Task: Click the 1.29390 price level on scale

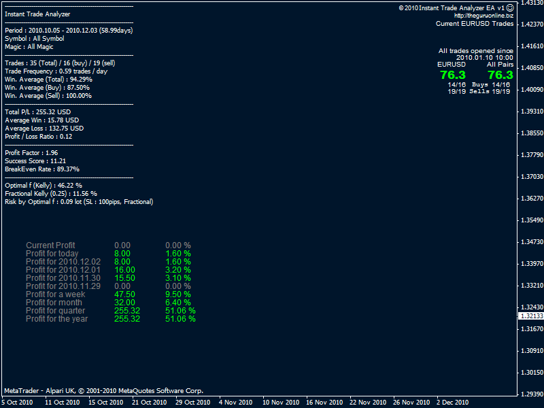Action: click(530, 394)
